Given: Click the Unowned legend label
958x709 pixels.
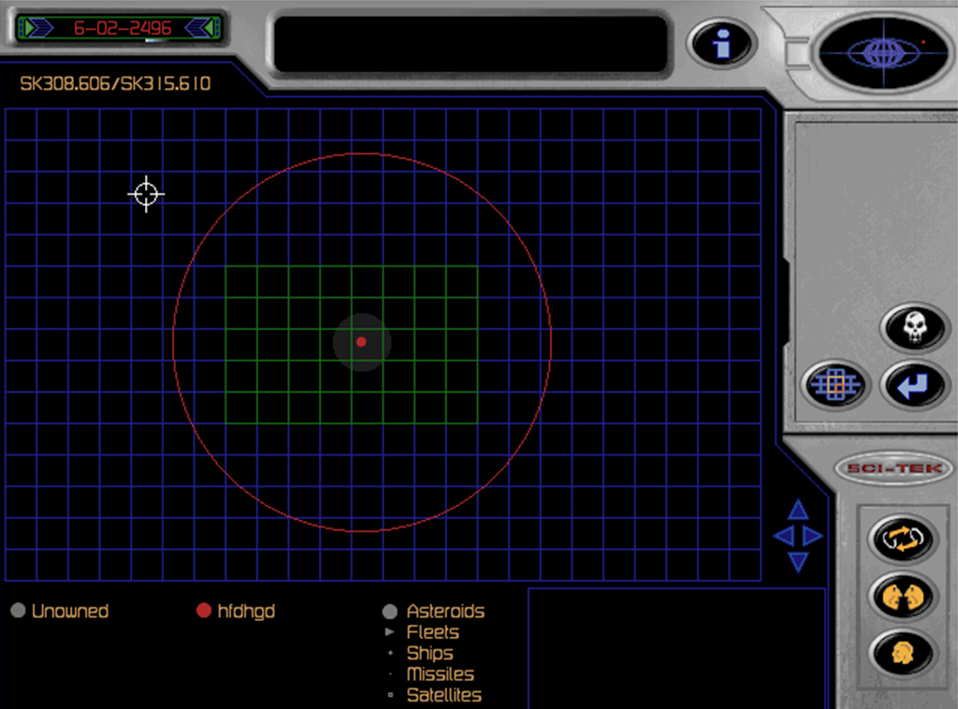Looking at the screenshot, I should [69, 612].
